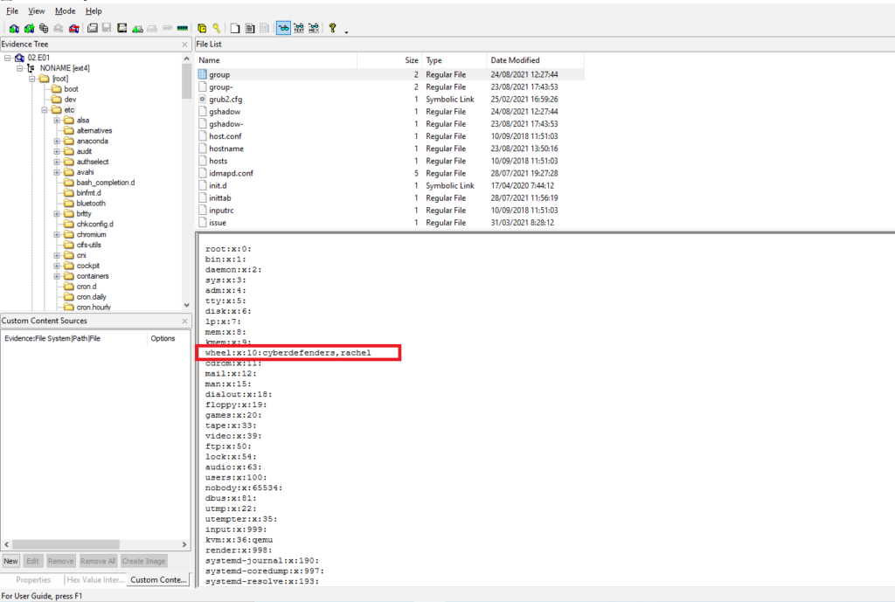
Task: Enable Automatic viewing mode
Action: tap(283, 27)
